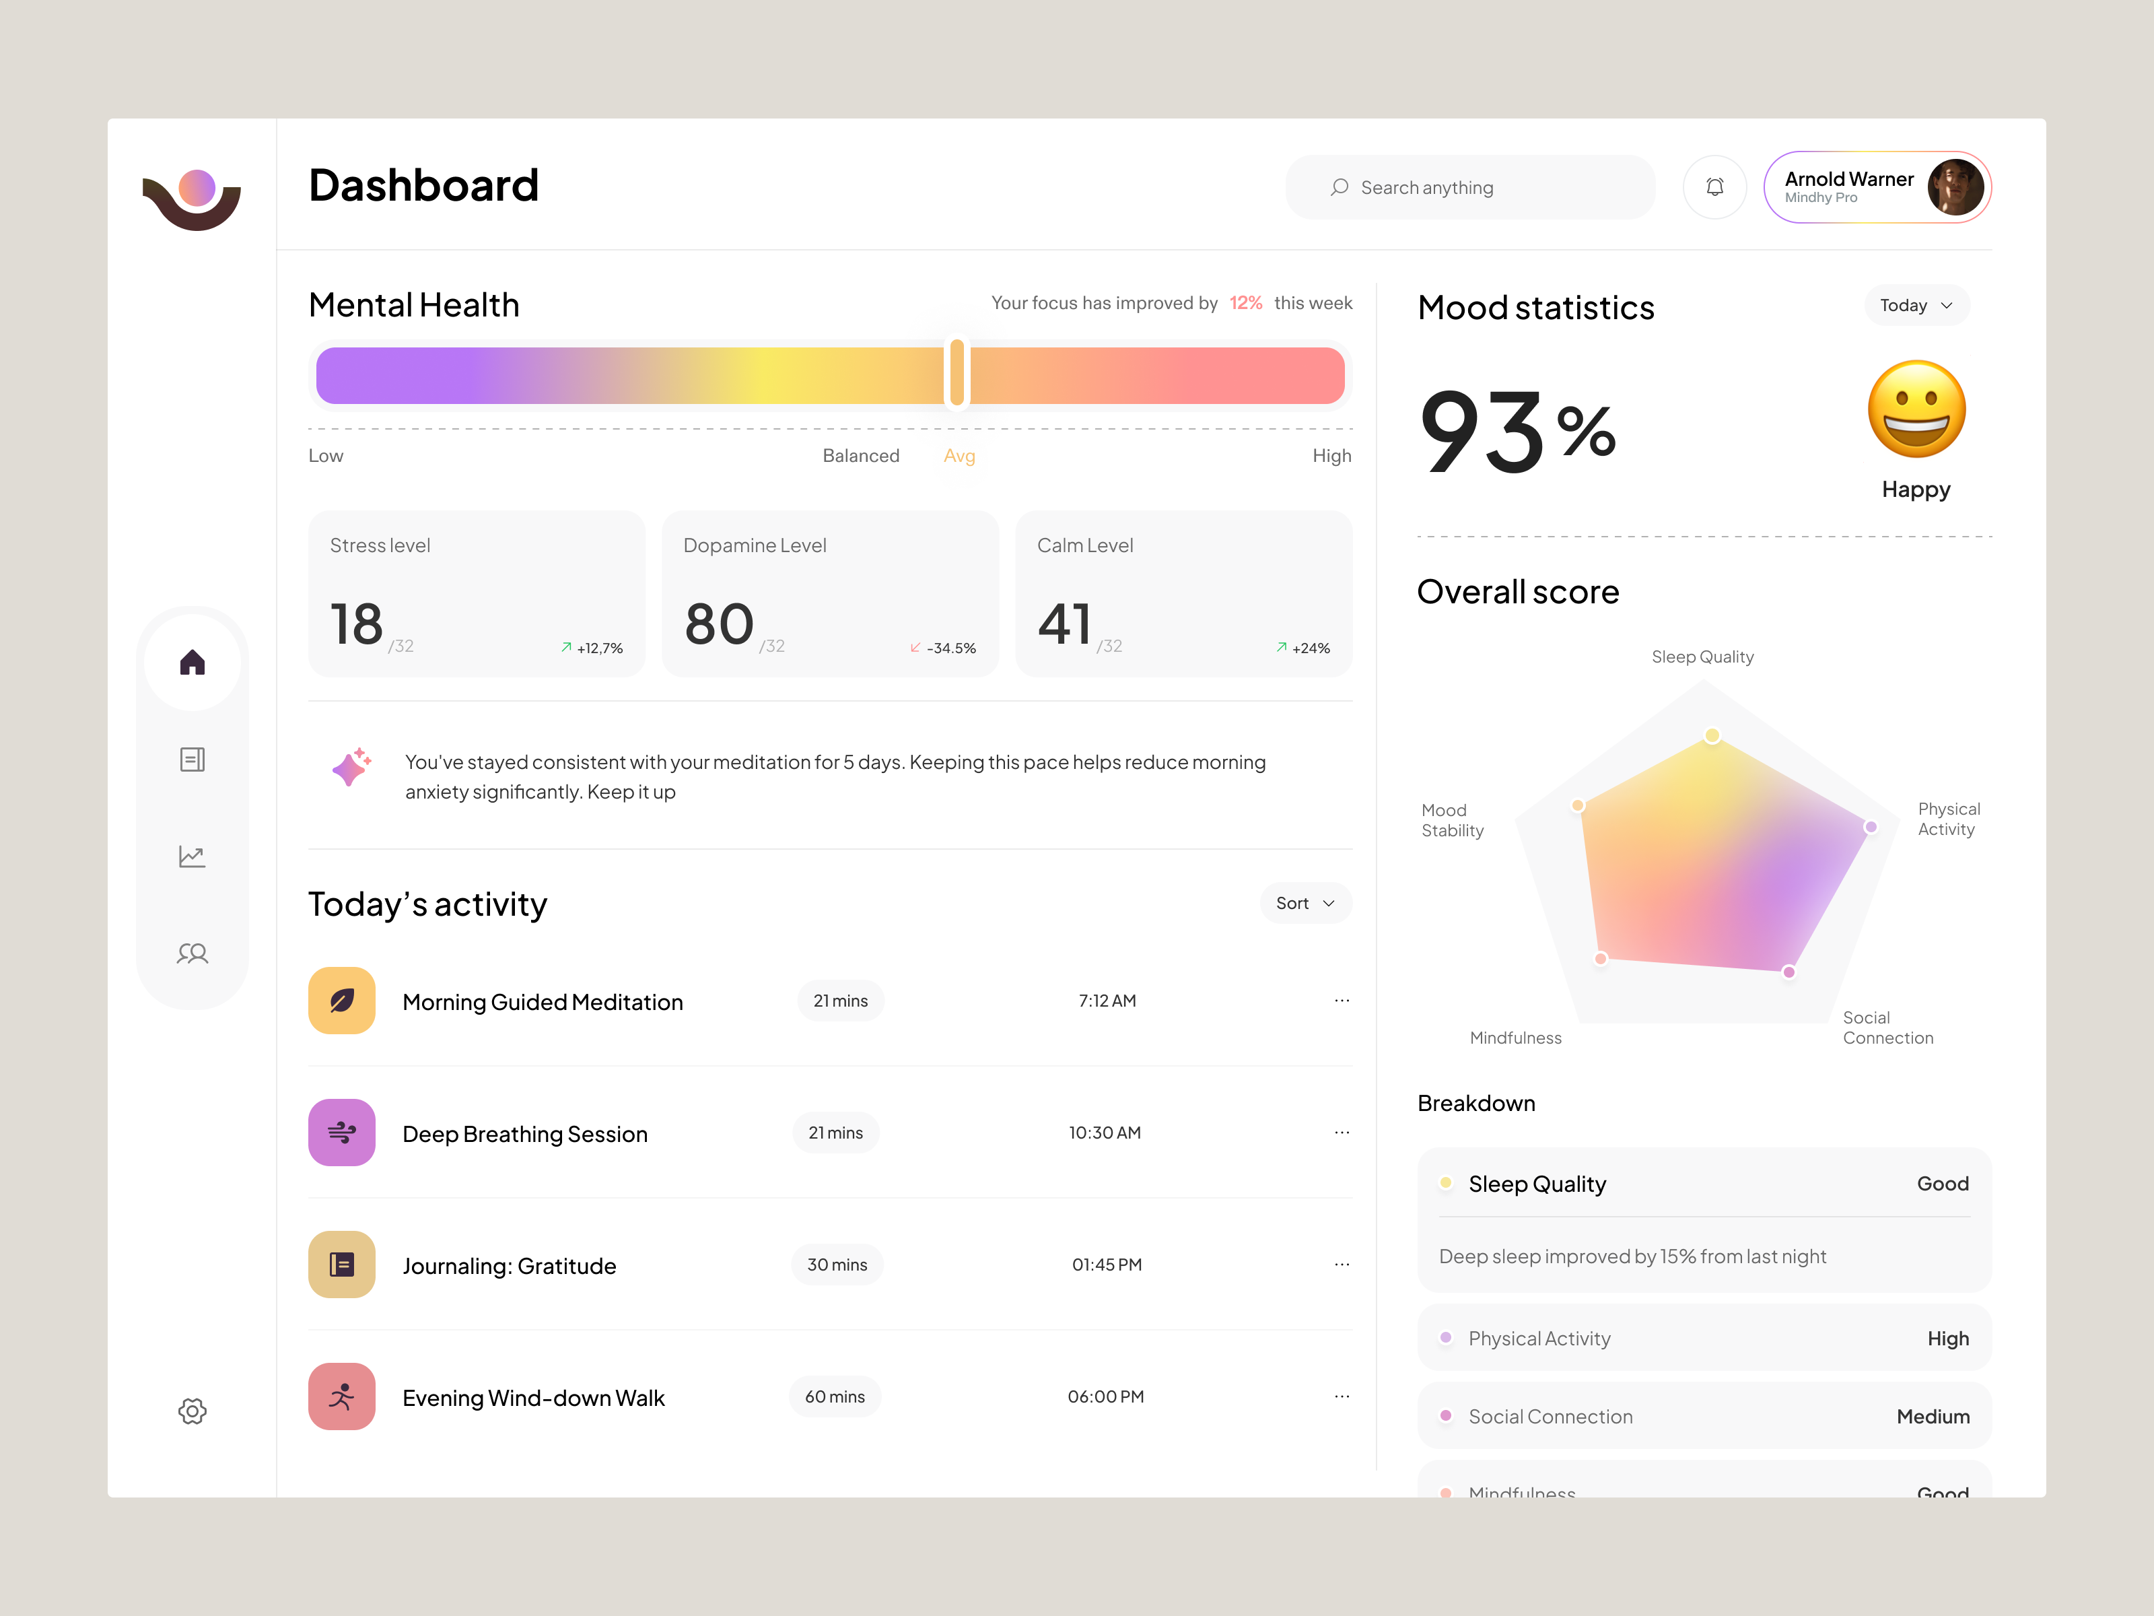Open the Today period dropdown
The width and height of the screenshot is (2154, 1616).
pyautogui.click(x=1916, y=305)
